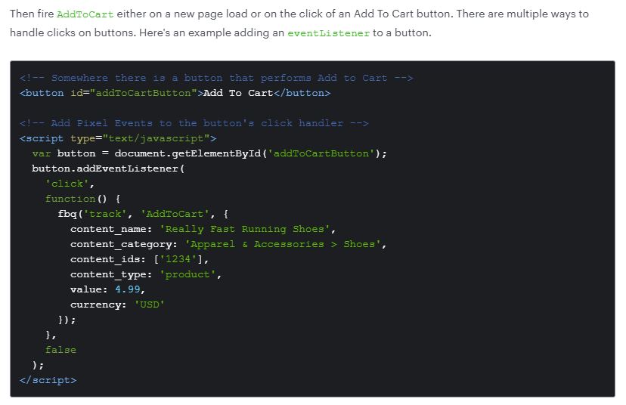Click the currency: 'USD' line
The image size is (626, 405).
pyautogui.click(x=117, y=305)
